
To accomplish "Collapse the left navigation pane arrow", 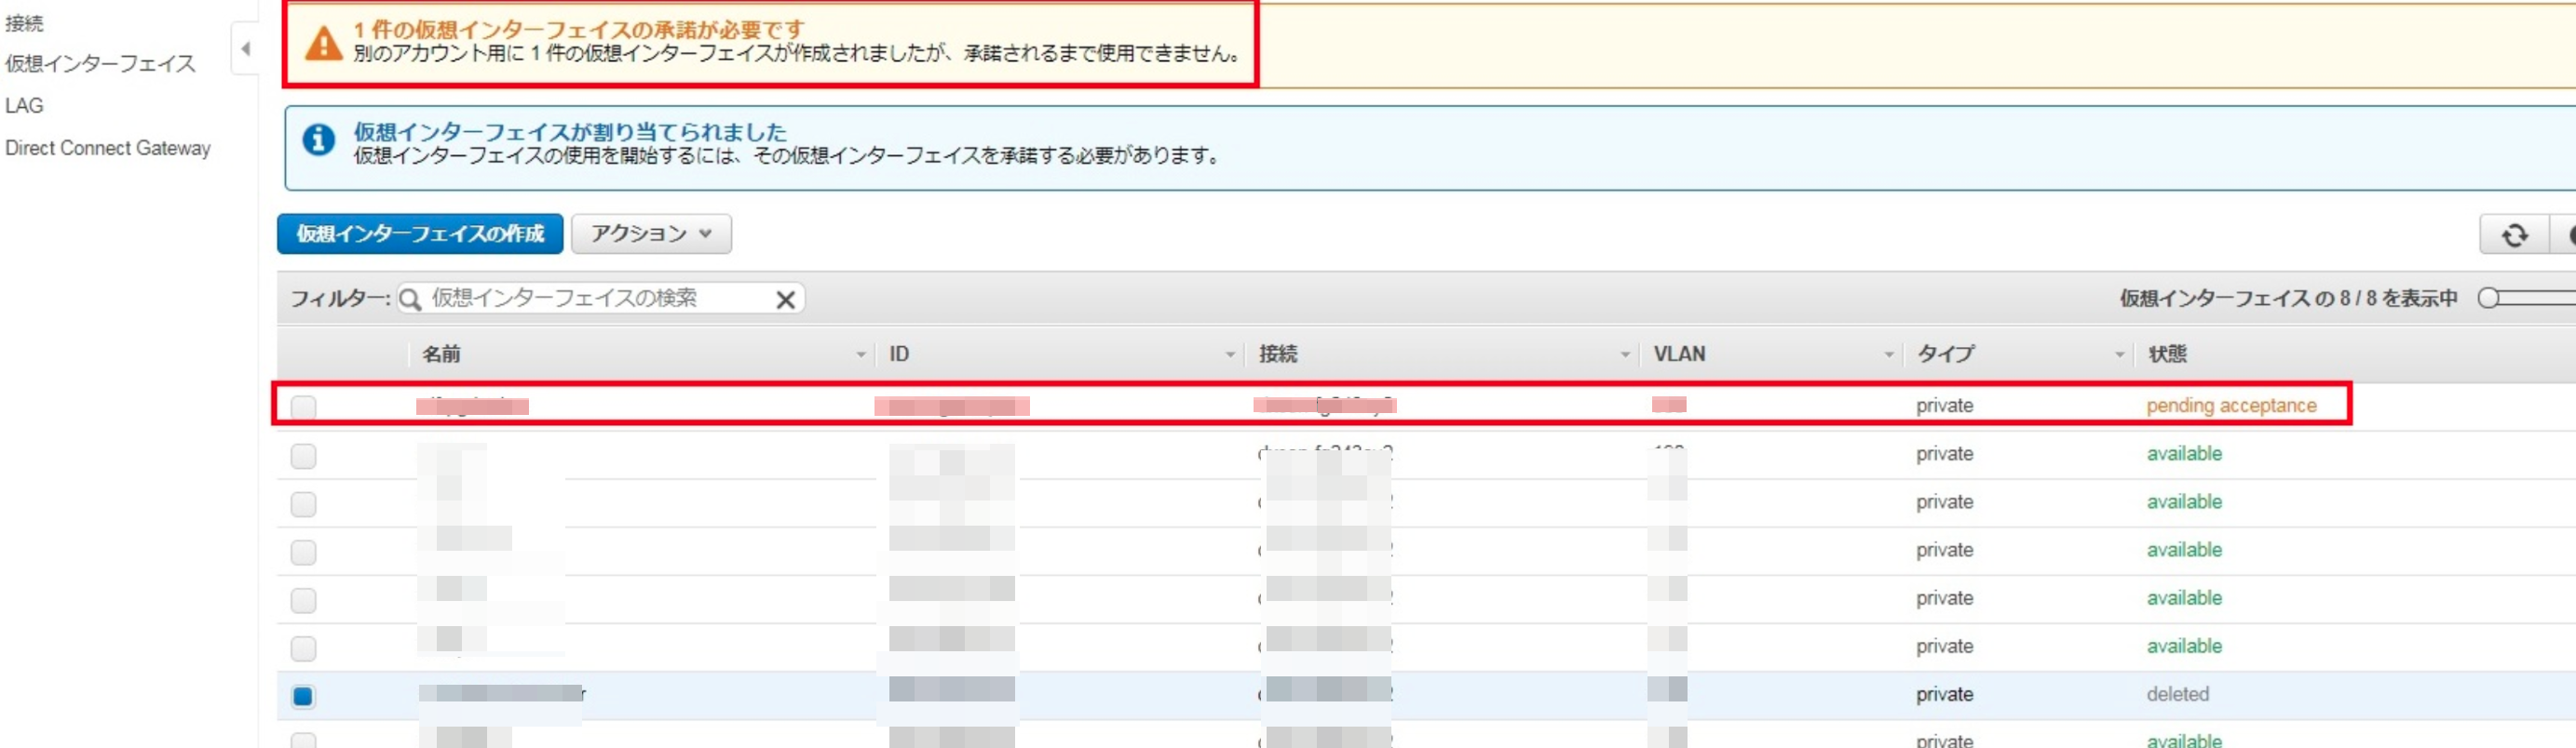I will (245, 49).
